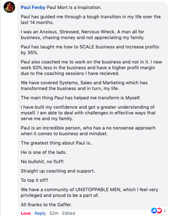Click the red Love reaction button

coord(26,213)
